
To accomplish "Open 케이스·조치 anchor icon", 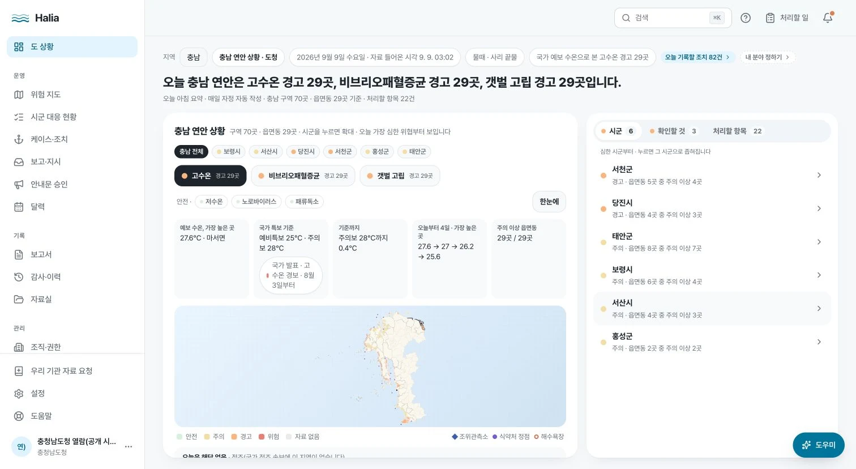I will tap(19, 139).
